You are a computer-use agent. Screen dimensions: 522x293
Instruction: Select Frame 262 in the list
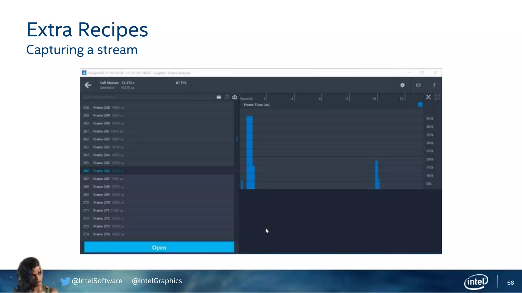(x=157, y=139)
